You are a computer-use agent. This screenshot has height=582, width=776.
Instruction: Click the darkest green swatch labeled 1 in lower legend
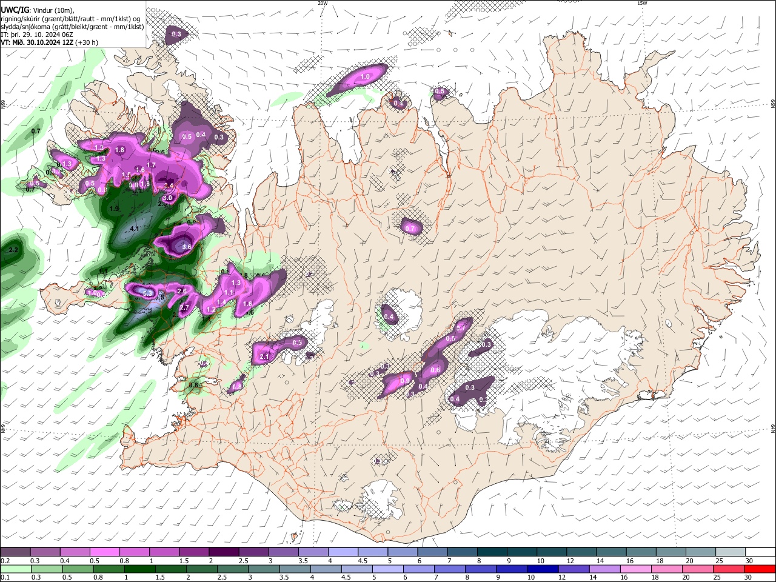tap(139, 569)
